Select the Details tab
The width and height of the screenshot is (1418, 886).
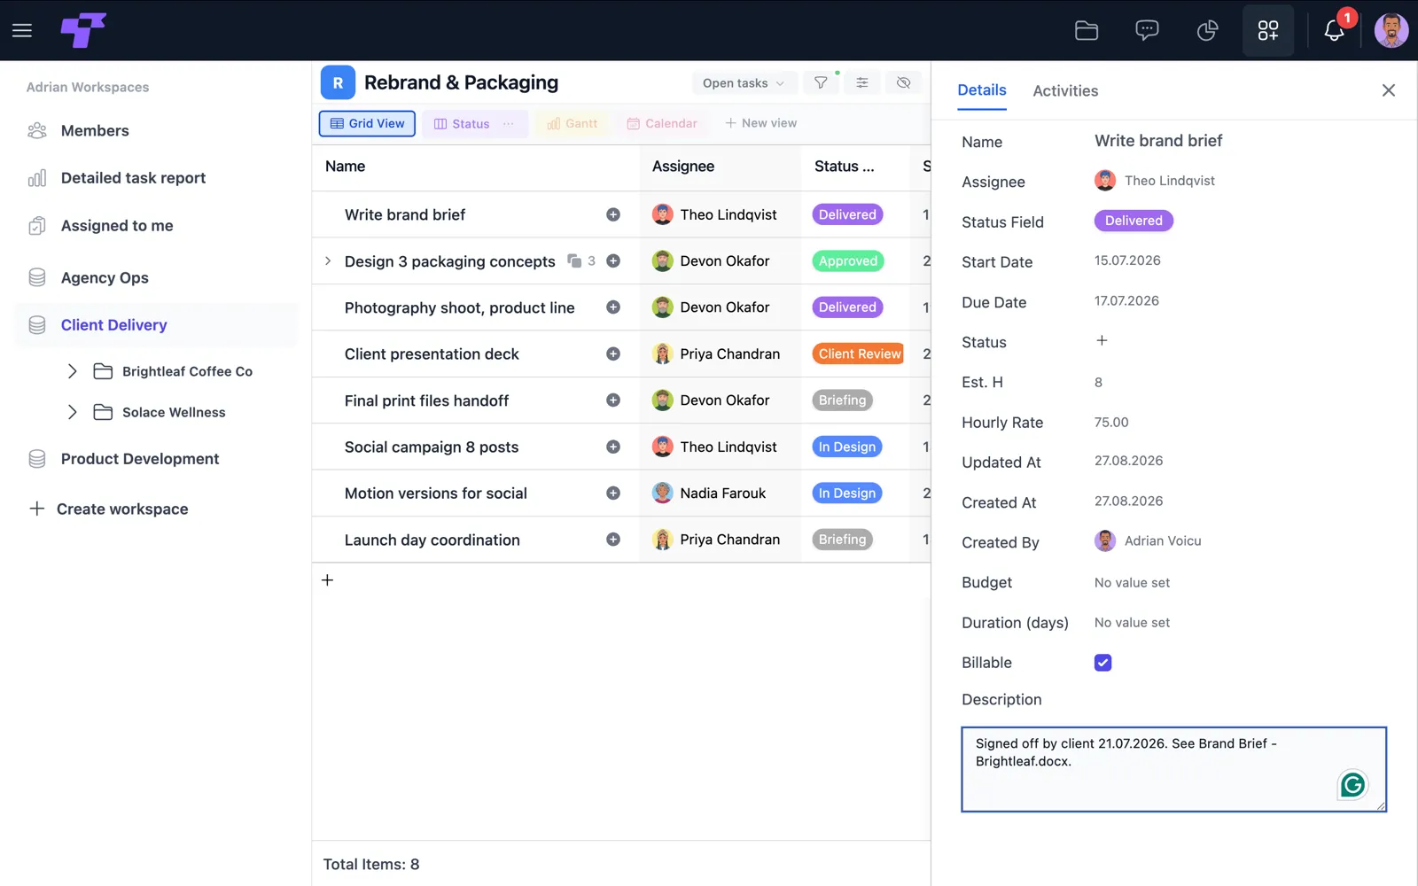click(x=982, y=90)
